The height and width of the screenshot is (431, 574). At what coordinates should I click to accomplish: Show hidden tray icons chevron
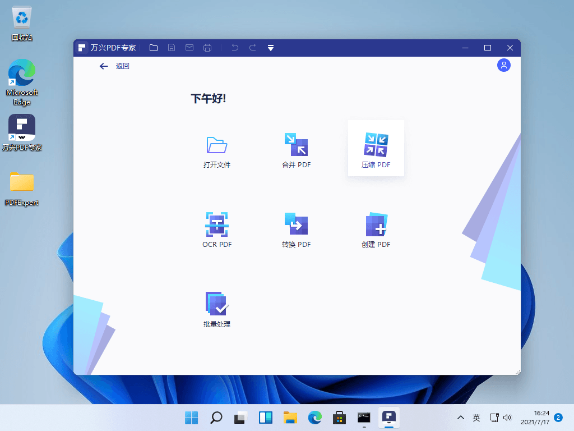click(x=461, y=418)
